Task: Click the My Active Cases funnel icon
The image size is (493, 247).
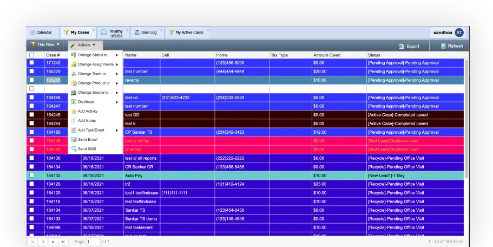Action: 172,32
